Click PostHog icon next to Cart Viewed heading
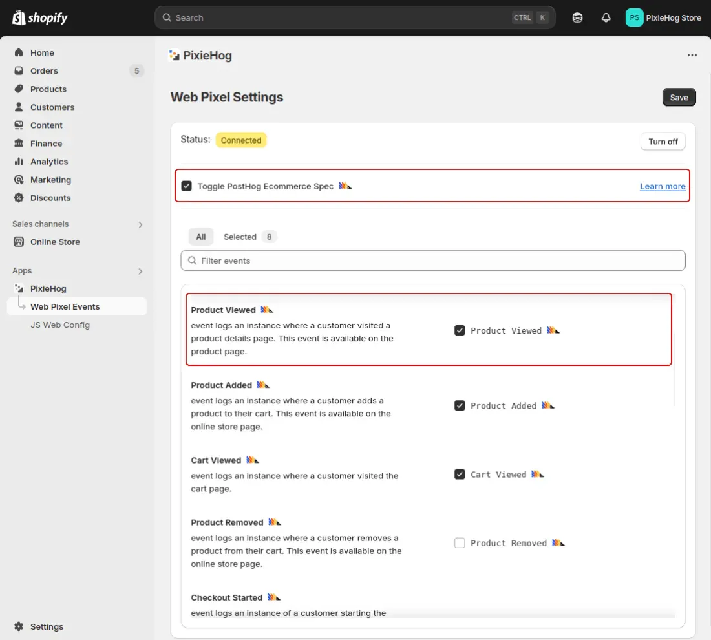Image resolution: width=711 pixels, height=640 pixels. point(253,460)
